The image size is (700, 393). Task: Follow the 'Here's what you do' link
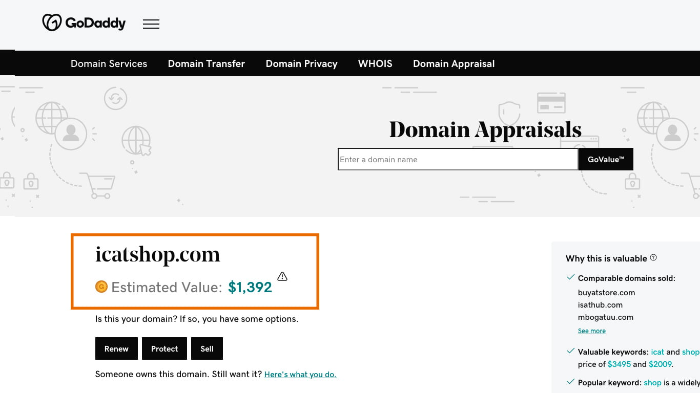300,375
